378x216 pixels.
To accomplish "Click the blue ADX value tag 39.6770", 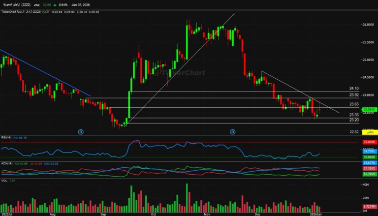I will (368, 163).
